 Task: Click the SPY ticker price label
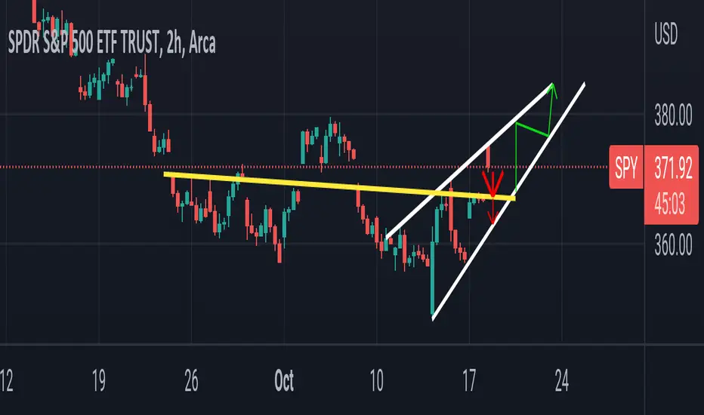626,167
